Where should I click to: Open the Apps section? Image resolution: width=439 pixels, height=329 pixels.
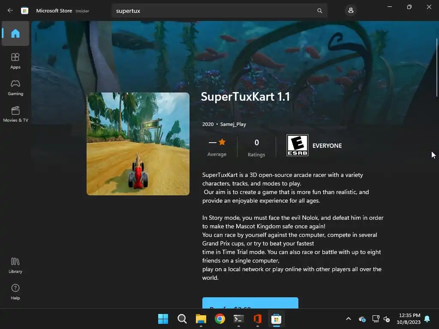click(x=15, y=61)
